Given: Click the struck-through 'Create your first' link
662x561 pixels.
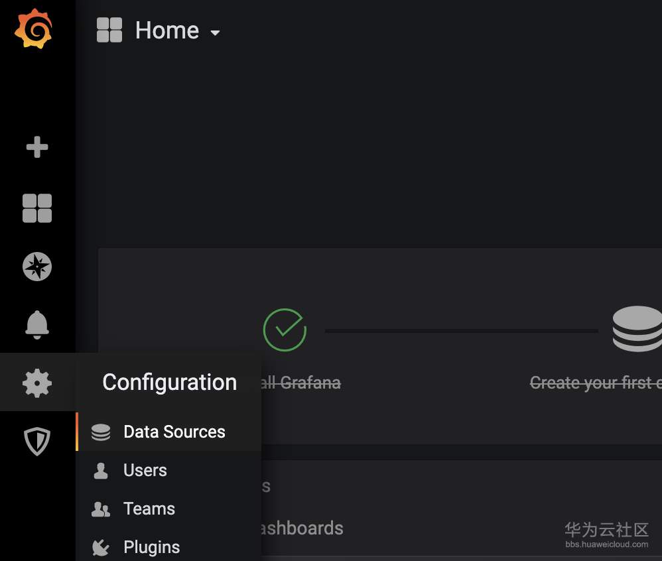Looking at the screenshot, I should [x=595, y=383].
